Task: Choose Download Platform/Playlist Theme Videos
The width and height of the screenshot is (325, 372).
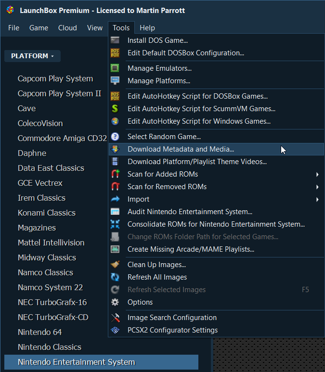Action: click(216, 162)
